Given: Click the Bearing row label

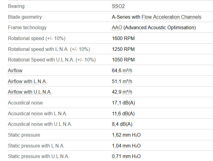Looking at the screenshot, I should tap(16, 6).
